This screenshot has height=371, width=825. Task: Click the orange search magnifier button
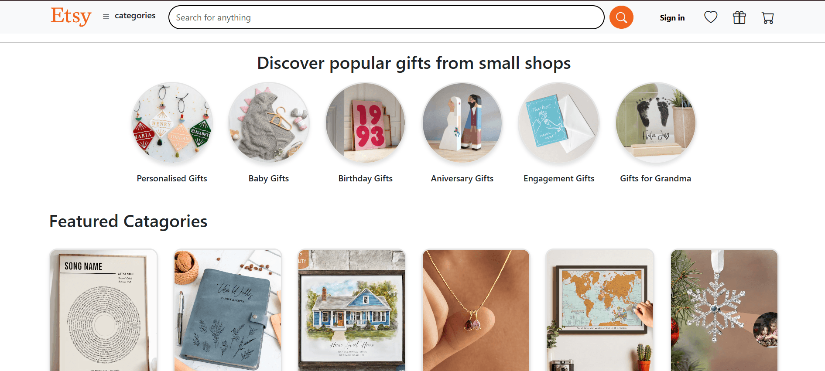(x=621, y=17)
